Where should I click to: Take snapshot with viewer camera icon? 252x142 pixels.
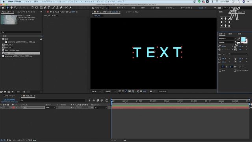(x=151, y=91)
